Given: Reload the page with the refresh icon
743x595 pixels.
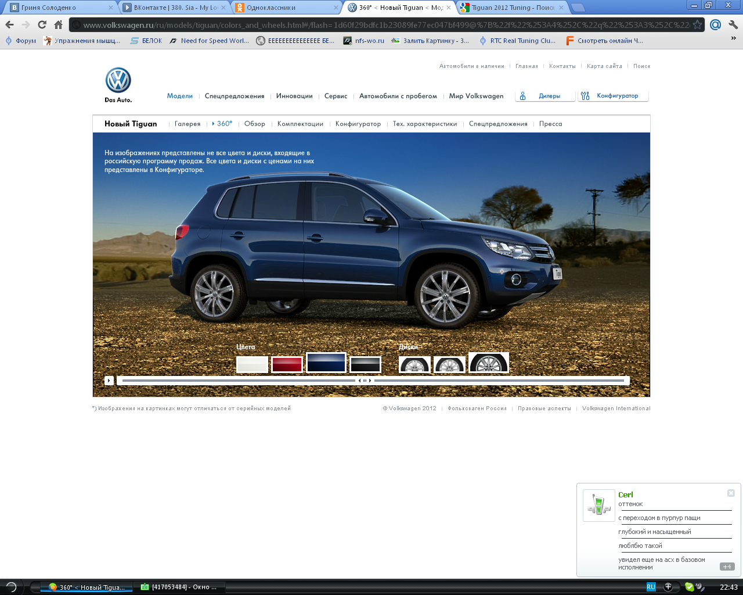Looking at the screenshot, I should point(42,24).
